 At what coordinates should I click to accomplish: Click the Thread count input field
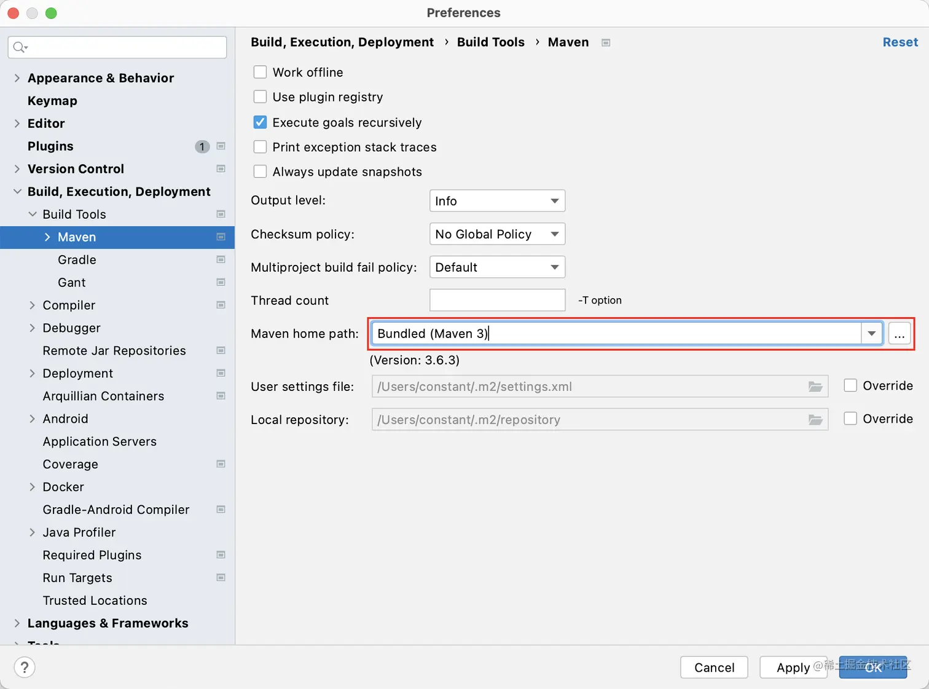pyautogui.click(x=497, y=301)
